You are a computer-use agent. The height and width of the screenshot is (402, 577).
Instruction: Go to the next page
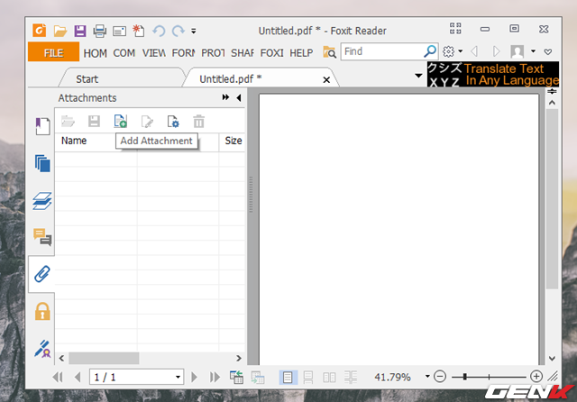[x=195, y=377]
